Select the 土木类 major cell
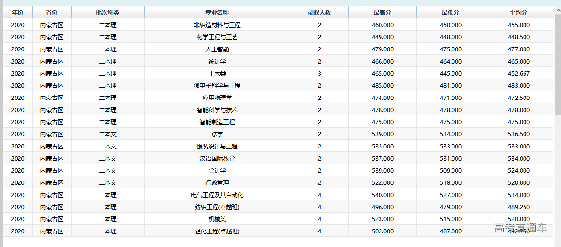The height and width of the screenshot is (247, 561). (x=217, y=73)
